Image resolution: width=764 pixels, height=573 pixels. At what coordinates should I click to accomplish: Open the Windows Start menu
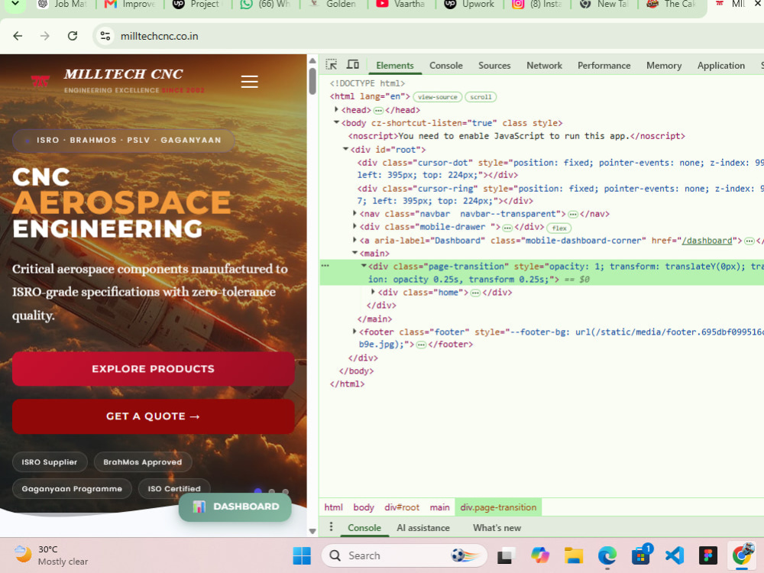[x=302, y=555]
